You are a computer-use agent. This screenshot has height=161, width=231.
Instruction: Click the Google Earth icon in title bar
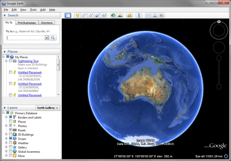tap(4, 3)
